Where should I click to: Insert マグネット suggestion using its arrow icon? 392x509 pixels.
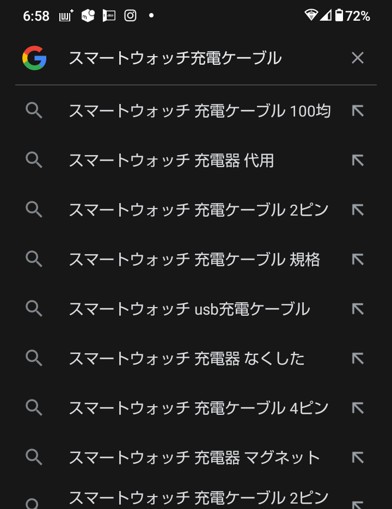coord(358,457)
